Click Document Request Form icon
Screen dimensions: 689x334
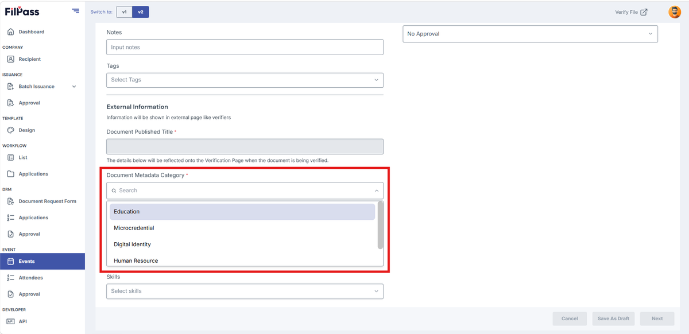(10, 201)
